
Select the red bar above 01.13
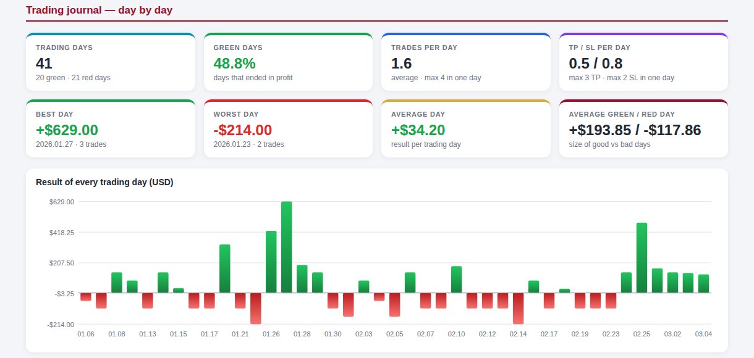click(148, 301)
